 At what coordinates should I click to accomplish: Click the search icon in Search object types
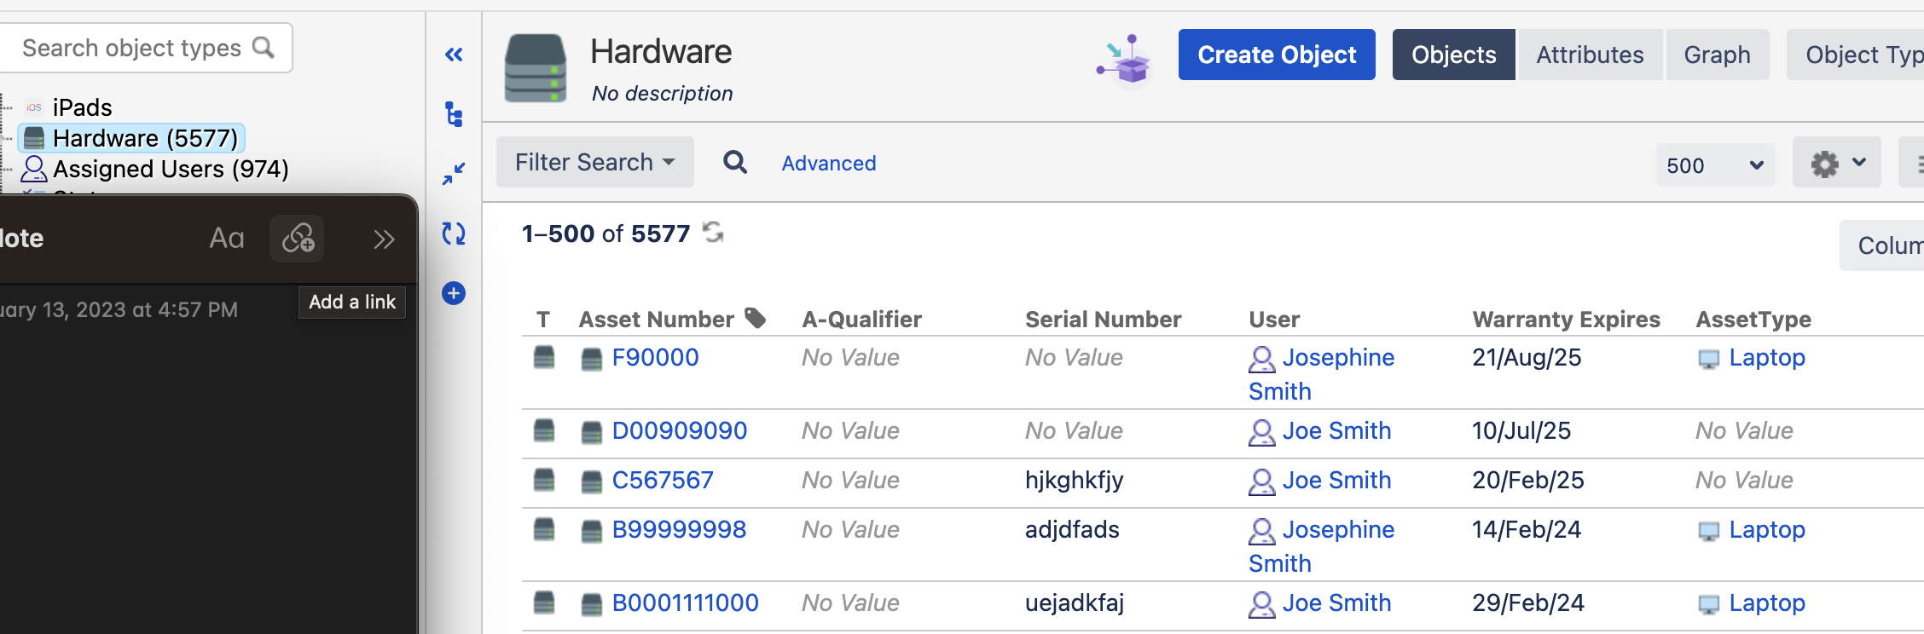pos(264,48)
